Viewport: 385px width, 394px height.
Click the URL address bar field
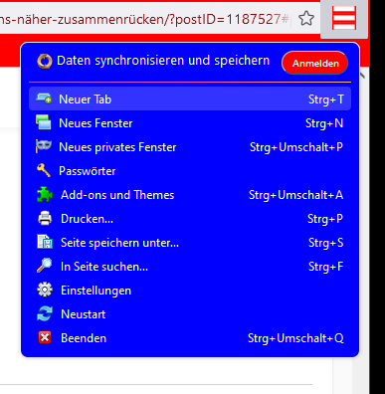pyautogui.click(x=146, y=19)
